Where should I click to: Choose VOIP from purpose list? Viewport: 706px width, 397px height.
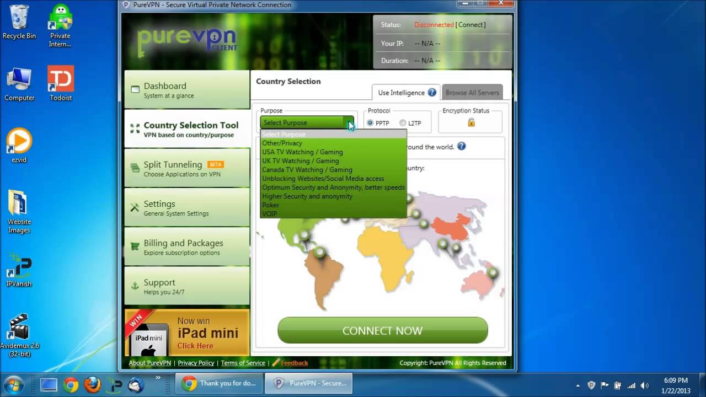click(x=333, y=213)
